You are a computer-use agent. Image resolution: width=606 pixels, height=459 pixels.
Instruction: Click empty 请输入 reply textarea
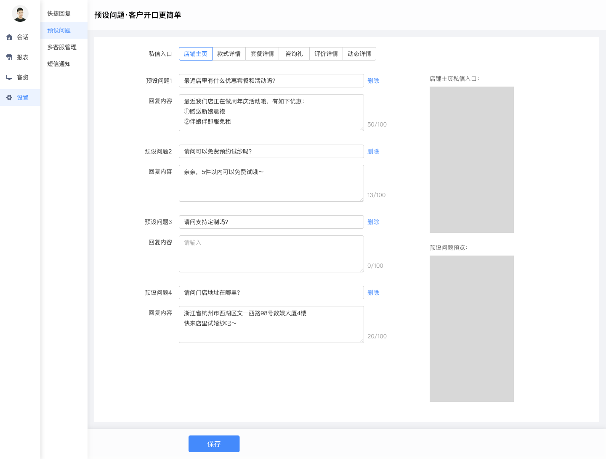(271, 254)
